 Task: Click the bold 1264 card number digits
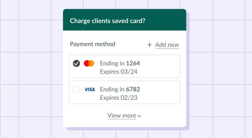[x=133, y=63]
